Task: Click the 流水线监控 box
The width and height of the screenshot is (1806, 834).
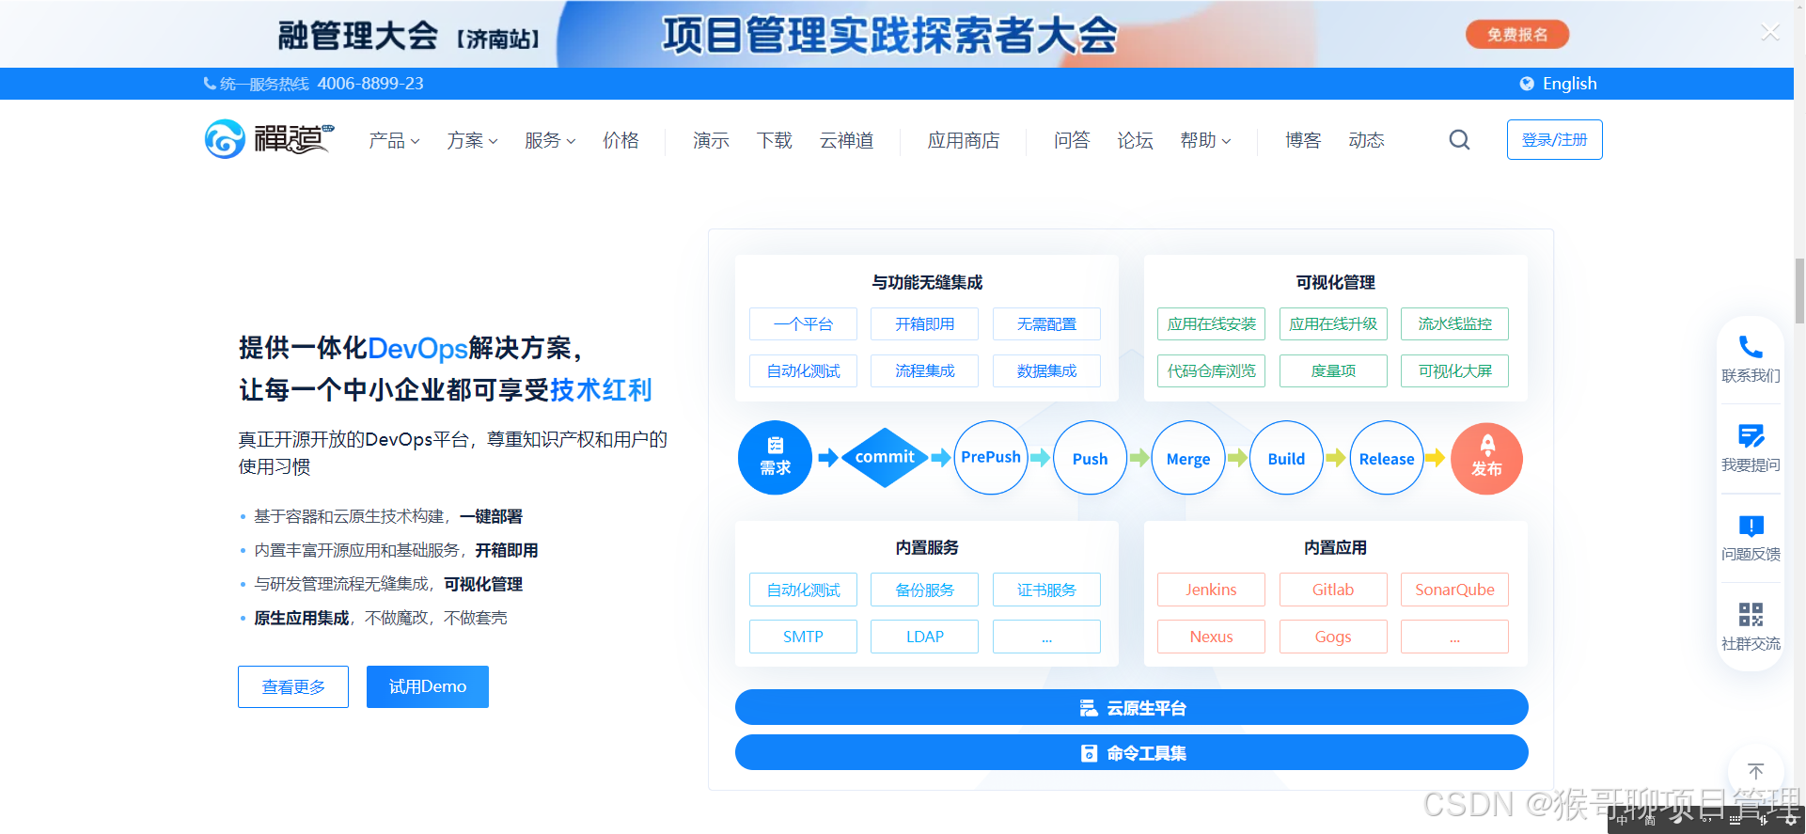Action: [1454, 323]
